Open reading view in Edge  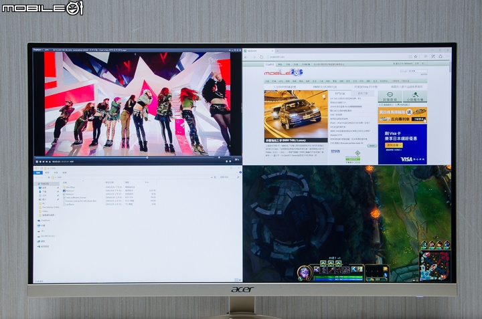410,57
